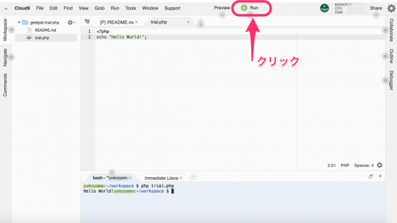Click the <?php code line

(103, 32)
